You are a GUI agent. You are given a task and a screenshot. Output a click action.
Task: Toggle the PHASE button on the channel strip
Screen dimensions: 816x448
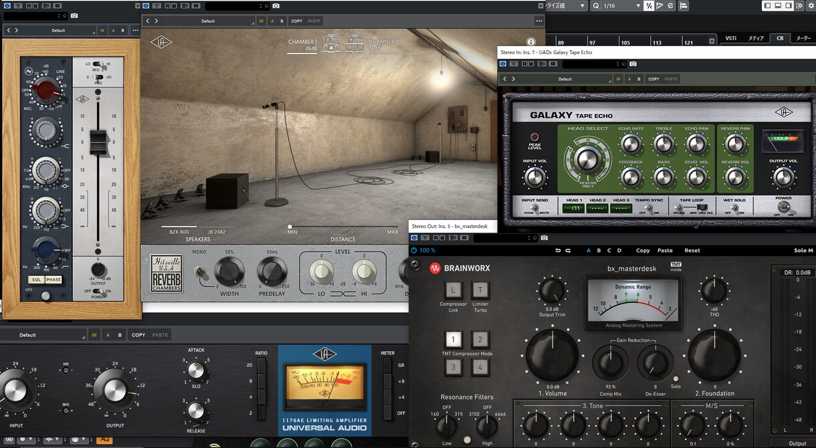(x=54, y=279)
